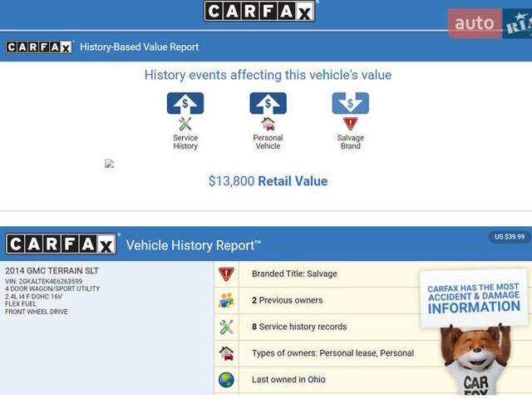Click the CARFAX logo beside History-Based Value Report
Screen dimensions: 532x399
[39, 47]
